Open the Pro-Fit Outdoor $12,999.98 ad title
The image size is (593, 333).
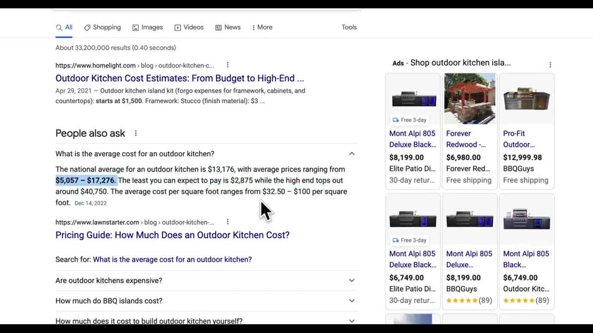tap(519, 139)
